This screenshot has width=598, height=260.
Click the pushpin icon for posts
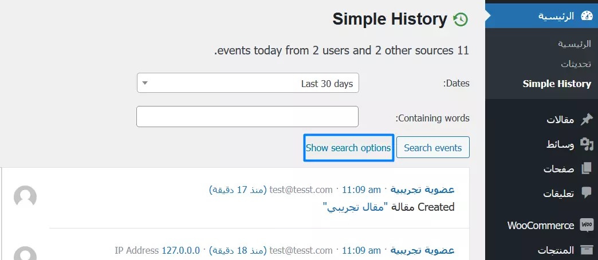point(586,120)
